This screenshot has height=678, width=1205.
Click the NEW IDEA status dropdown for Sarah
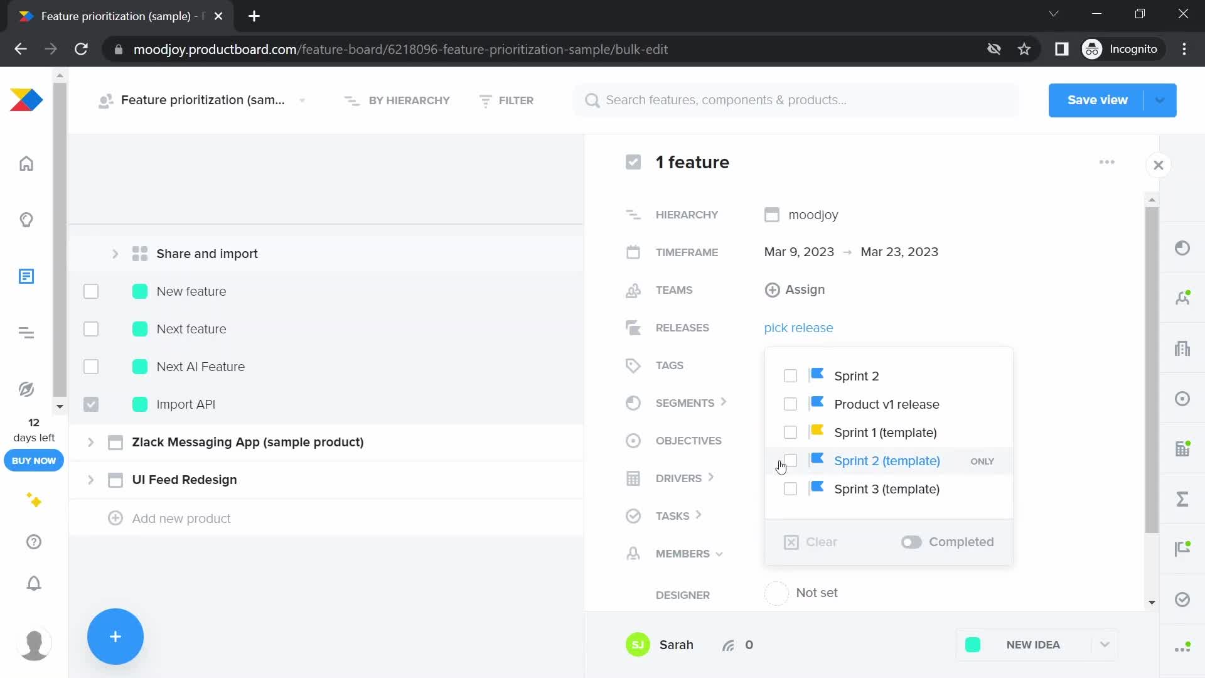pos(1106,645)
